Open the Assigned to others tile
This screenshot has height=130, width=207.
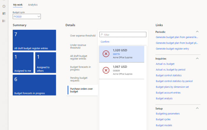46,62
